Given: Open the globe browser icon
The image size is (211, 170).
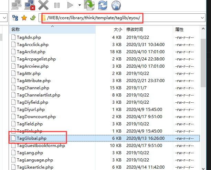Looking at the screenshot, I should [116, 5].
